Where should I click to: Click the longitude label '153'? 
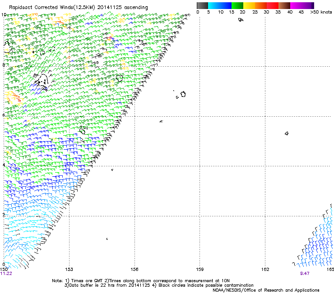pos(69,270)
